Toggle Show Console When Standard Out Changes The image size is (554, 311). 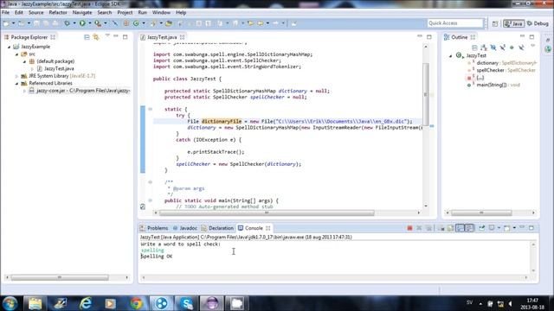coord(460,228)
